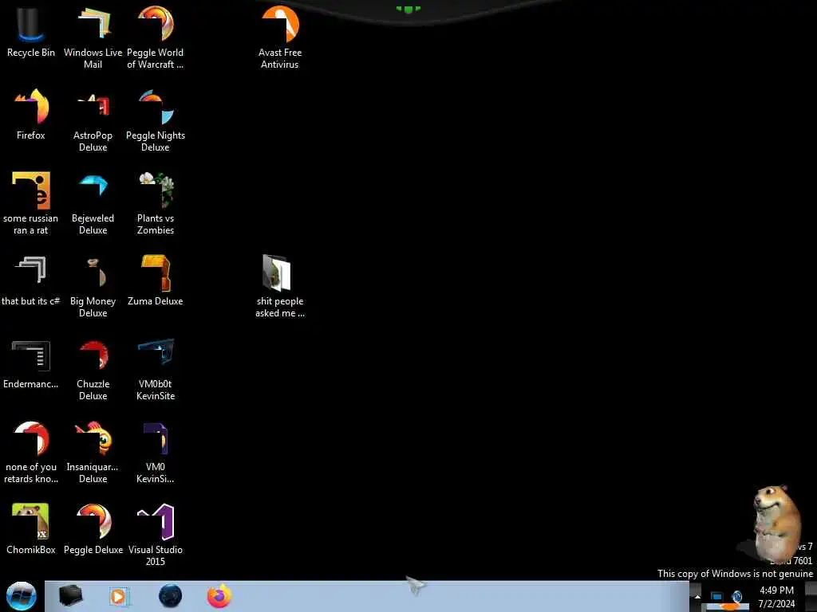Select the ChomikBox icon
The width and height of the screenshot is (817, 612).
pyautogui.click(x=31, y=529)
